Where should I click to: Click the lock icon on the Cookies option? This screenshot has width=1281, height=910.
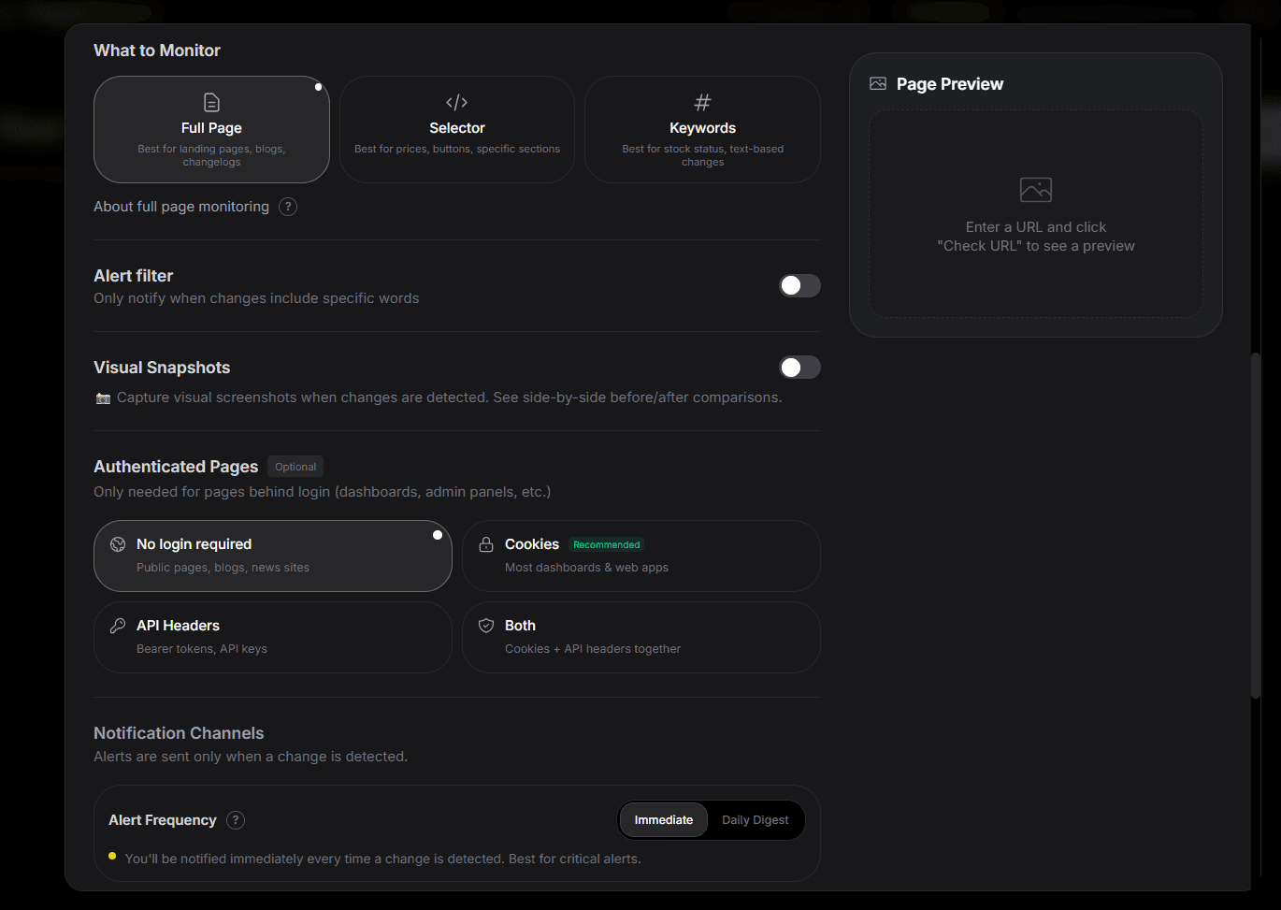485,543
